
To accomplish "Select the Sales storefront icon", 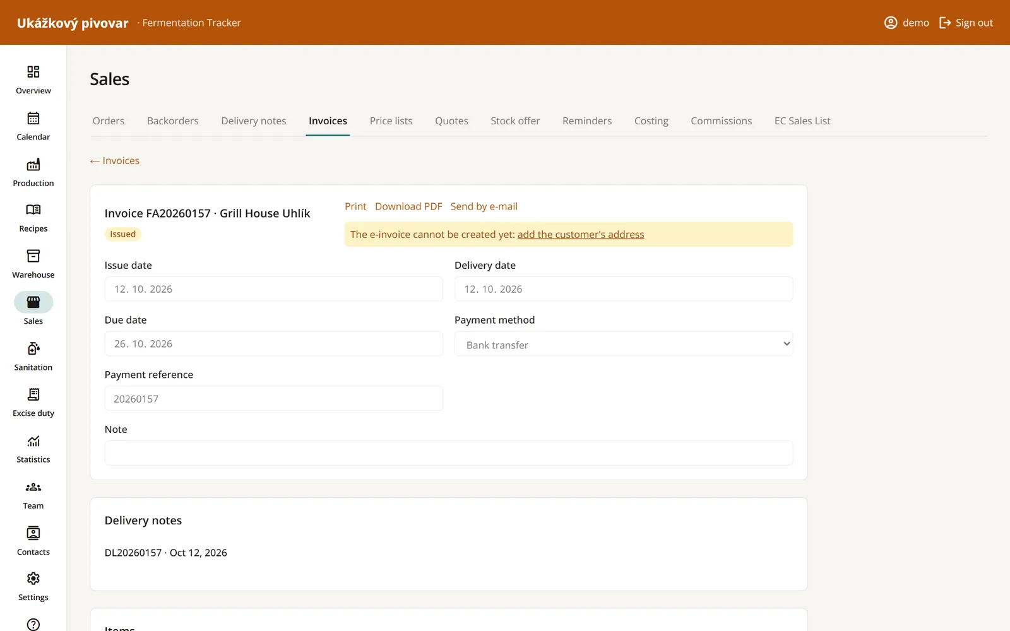I will (x=33, y=302).
